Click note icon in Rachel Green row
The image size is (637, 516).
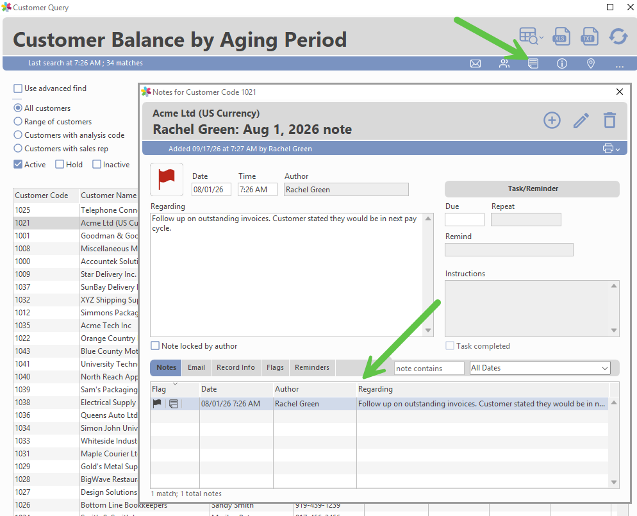click(174, 404)
